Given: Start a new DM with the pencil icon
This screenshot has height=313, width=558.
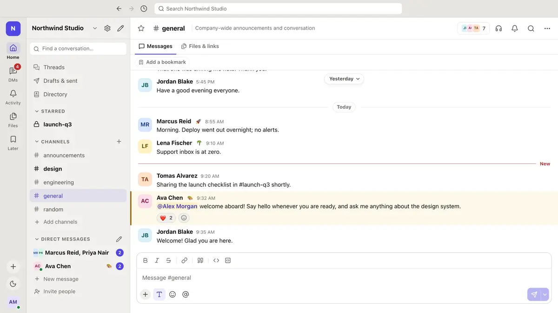Looking at the screenshot, I should [x=119, y=239].
